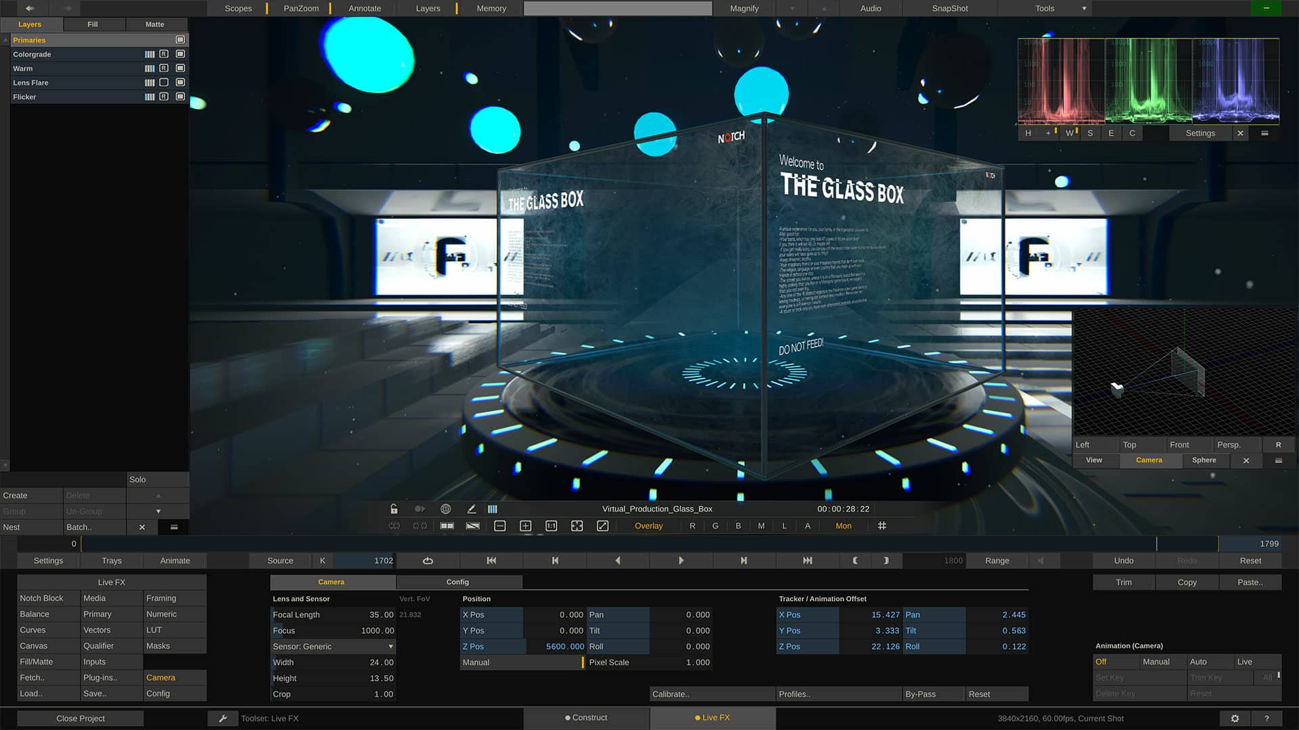Click the 1:1 zoom icon in the viewport toolbar

coord(551,526)
